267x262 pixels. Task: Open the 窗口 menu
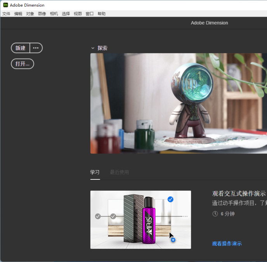pos(90,14)
